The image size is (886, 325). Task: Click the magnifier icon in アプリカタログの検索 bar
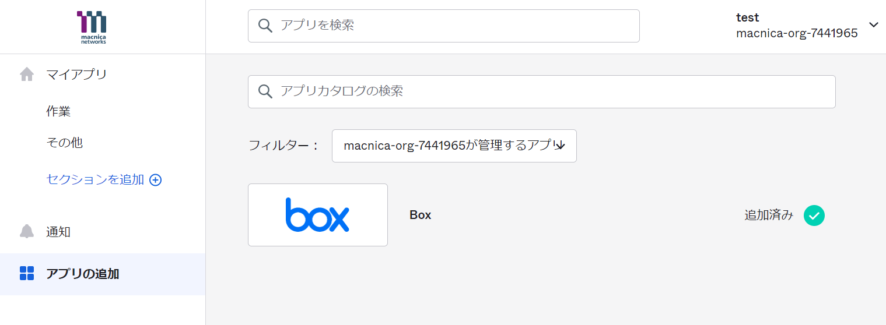(265, 91)
